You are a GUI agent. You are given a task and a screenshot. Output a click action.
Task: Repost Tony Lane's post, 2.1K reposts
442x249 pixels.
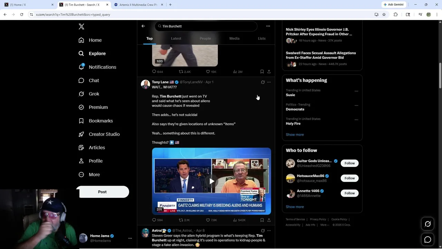pyautogui.click(x=184, y=220)
